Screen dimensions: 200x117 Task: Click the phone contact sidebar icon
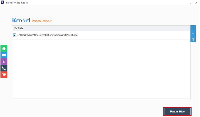tap(4, 68)
